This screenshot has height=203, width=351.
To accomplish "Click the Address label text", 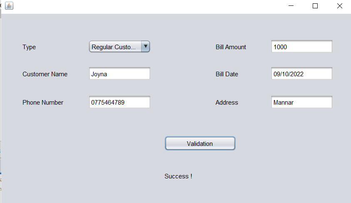I will point(227,103).
